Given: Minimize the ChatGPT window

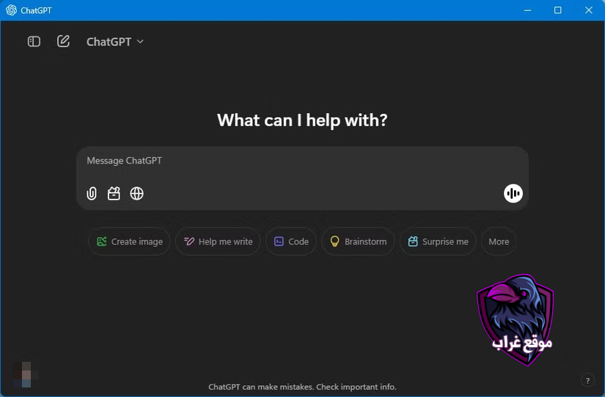Looking at the screenshot, I should pyautogui.click(x=527, y=10).
